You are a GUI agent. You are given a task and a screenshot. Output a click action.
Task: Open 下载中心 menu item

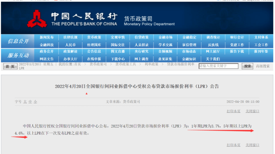[x=118, y=59]
